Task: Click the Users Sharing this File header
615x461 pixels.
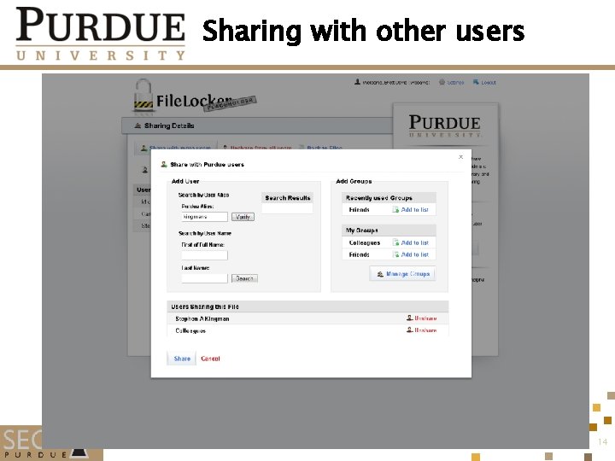Action: 307,306
